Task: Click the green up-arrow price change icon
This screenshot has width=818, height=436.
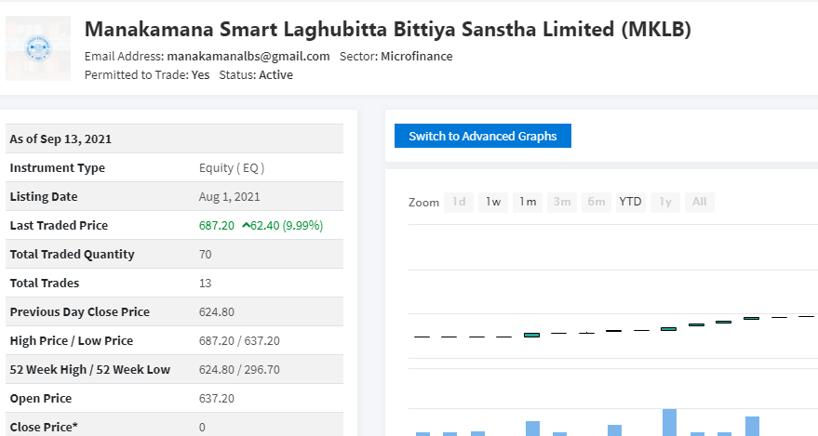Action: click(245, 225)
